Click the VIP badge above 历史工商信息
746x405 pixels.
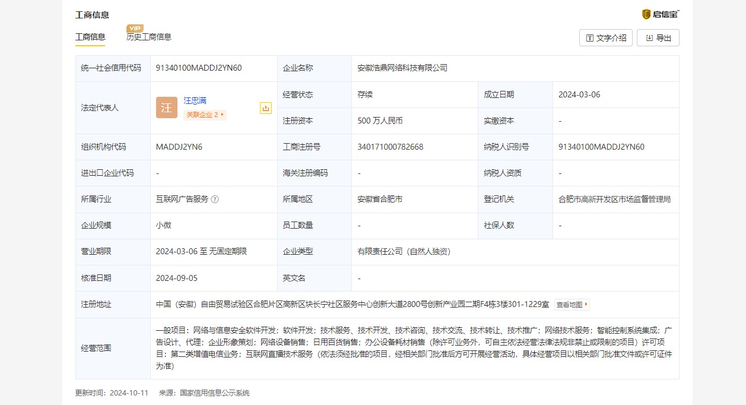pyautogui.click(x=135, y=28)
